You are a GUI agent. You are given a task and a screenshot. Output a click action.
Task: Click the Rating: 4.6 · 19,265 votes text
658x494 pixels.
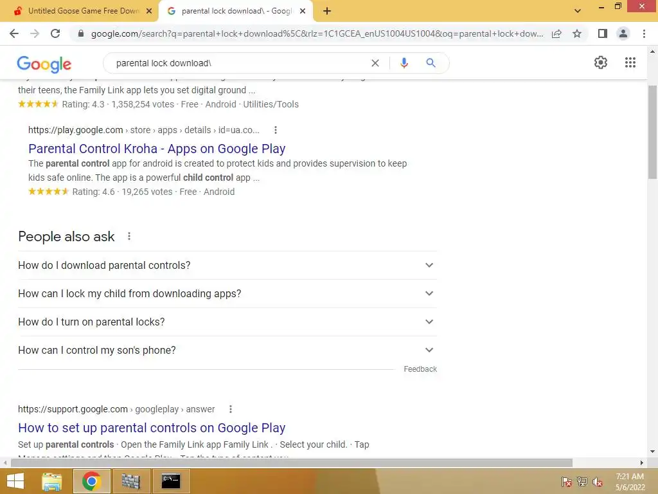point(122,192)
